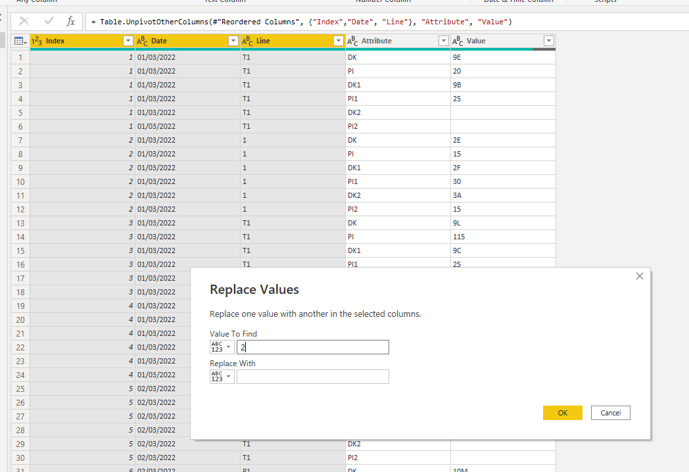Select Value cell 115
The width and height of the screenshot is (689, 472).
503,237
